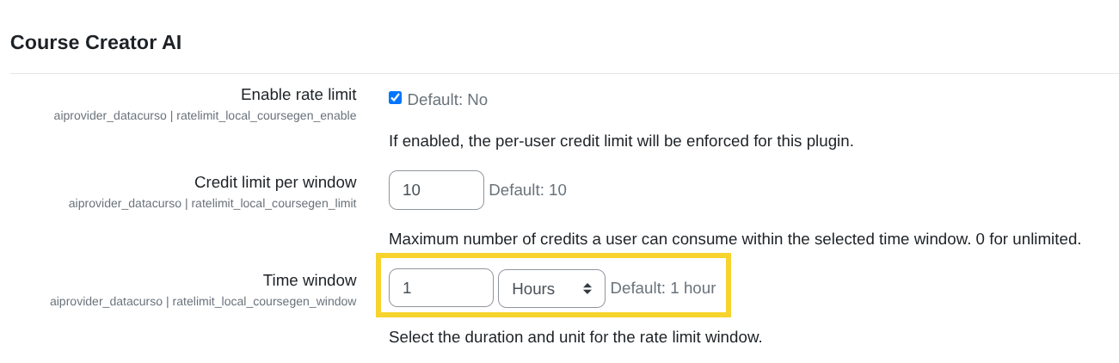Click the "Select the duration and unit" description

[575, 337]
